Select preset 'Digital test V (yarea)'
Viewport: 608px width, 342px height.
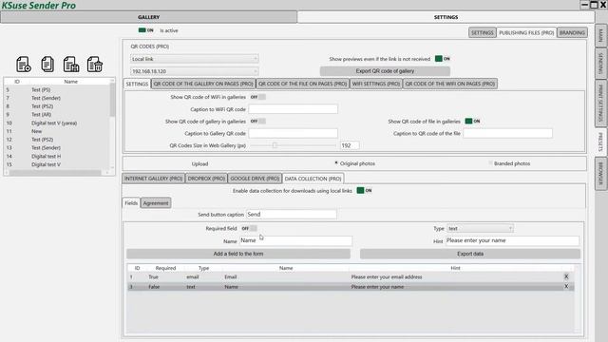(x=57, y=123)
